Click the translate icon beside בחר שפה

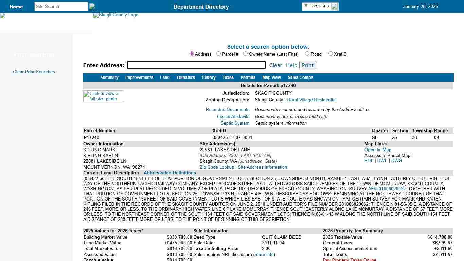[x=335, y=6]
